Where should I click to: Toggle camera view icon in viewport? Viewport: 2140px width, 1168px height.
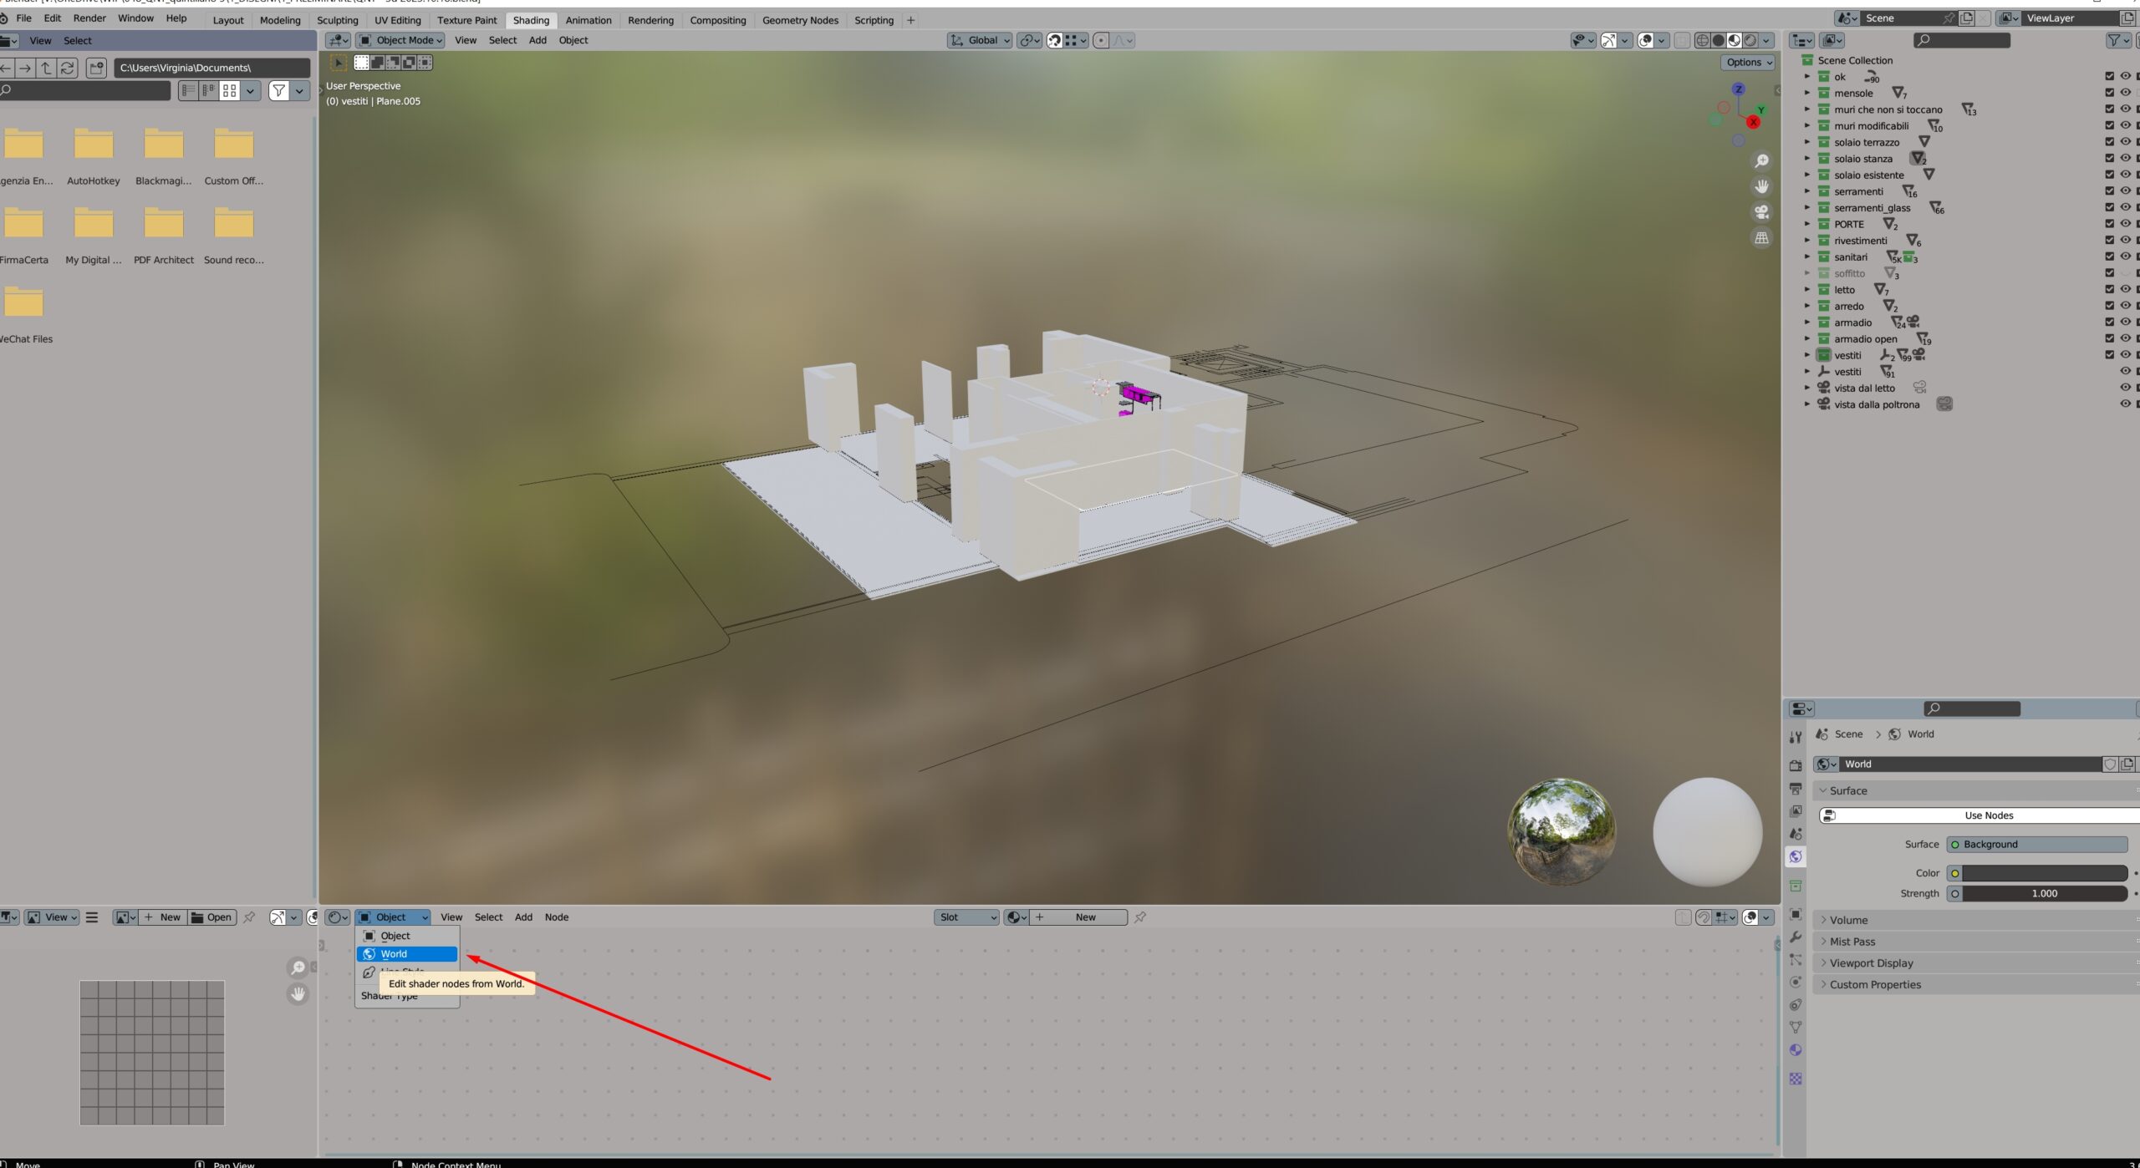[x=1761, y=212]
